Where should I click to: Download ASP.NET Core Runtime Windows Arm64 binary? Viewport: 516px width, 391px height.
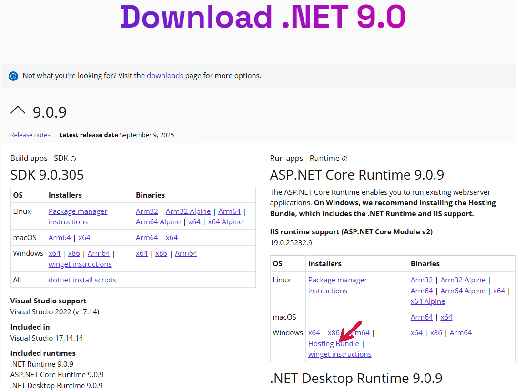tap(461, 333)
